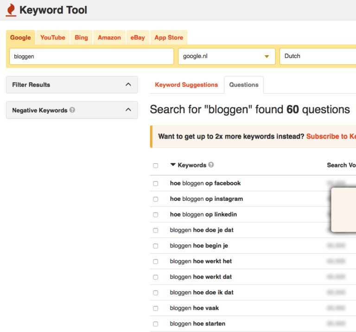
Task: Click blurred search volume for 'bloggen hoe vaak'
Action: (336, 308)
